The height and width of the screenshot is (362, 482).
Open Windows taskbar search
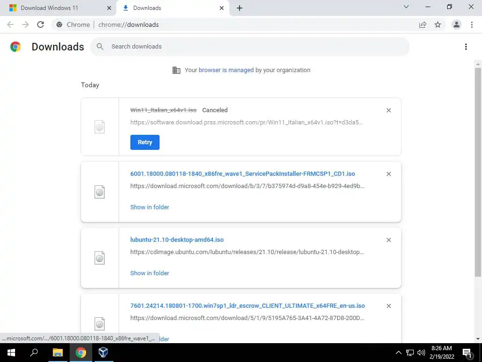[34, 353]
